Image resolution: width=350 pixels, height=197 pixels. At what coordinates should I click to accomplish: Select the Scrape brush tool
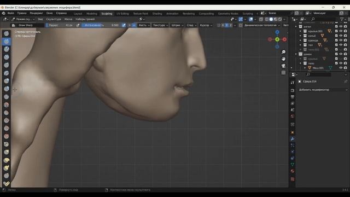click(7, 129)
